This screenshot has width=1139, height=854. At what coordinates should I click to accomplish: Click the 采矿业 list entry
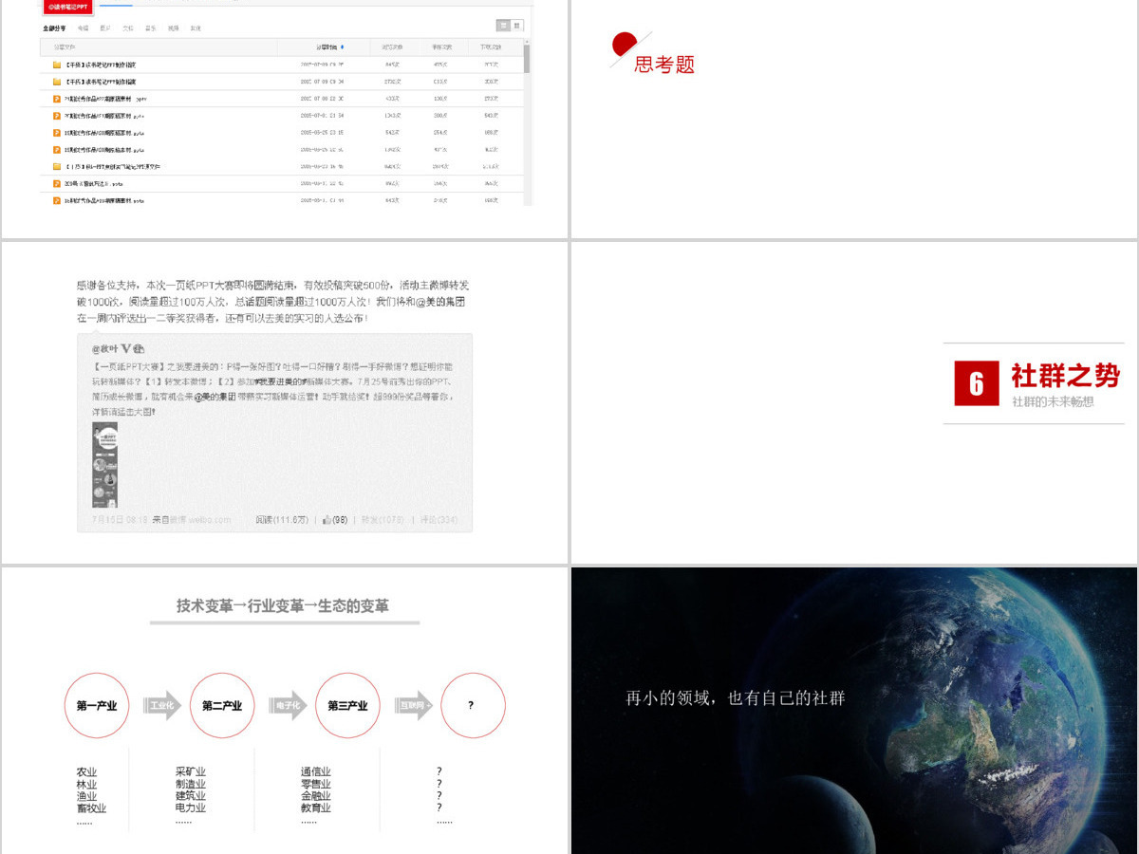coord(191,772)
